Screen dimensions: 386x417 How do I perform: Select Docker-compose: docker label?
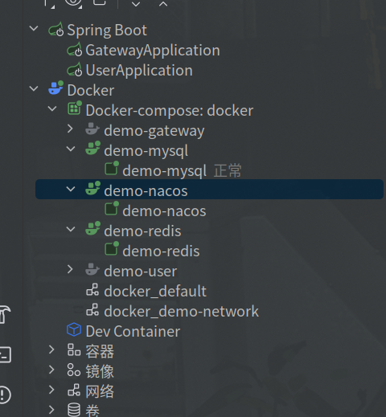[170, 110]
